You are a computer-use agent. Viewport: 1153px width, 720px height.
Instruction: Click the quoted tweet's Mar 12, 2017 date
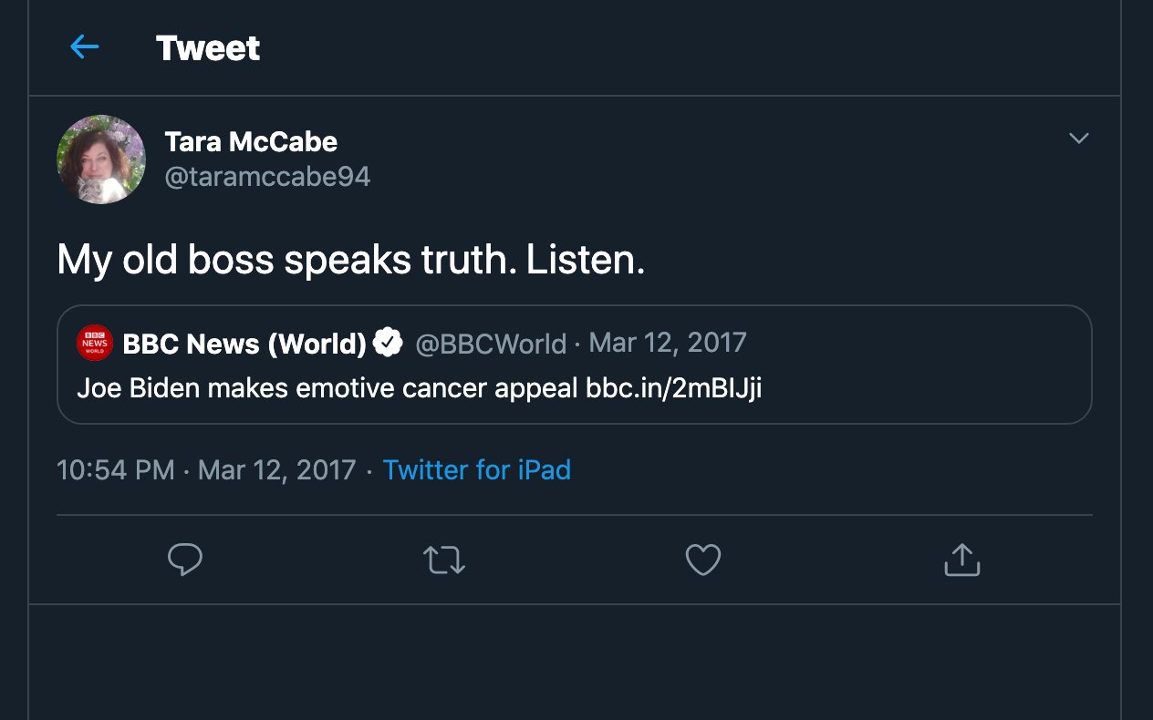[x=668, y=343]
